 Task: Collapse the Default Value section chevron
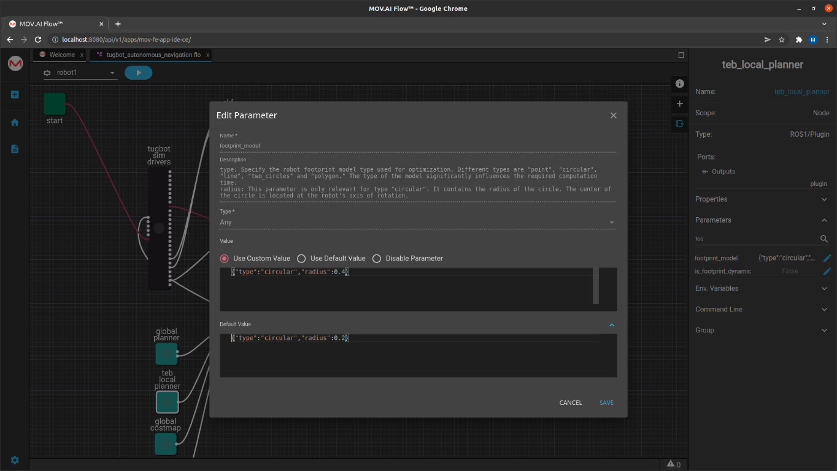tap(612, 325)
